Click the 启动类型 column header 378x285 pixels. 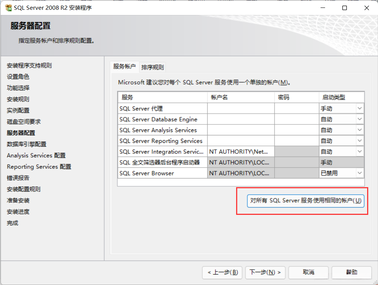tap(342, 97)
